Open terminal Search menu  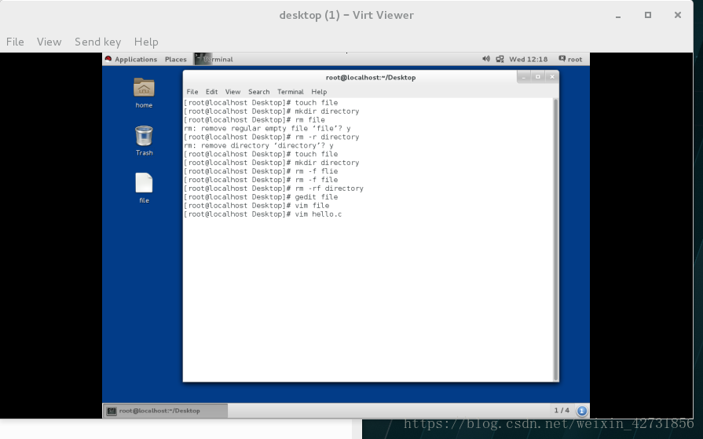coord(259,91)
